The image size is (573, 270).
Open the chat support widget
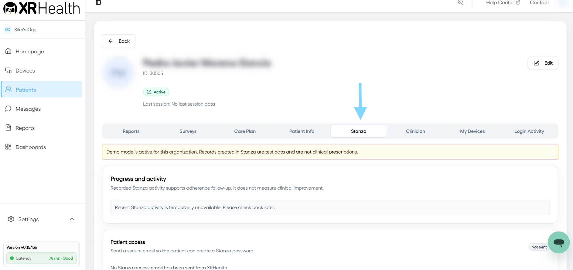coord(559,242)
